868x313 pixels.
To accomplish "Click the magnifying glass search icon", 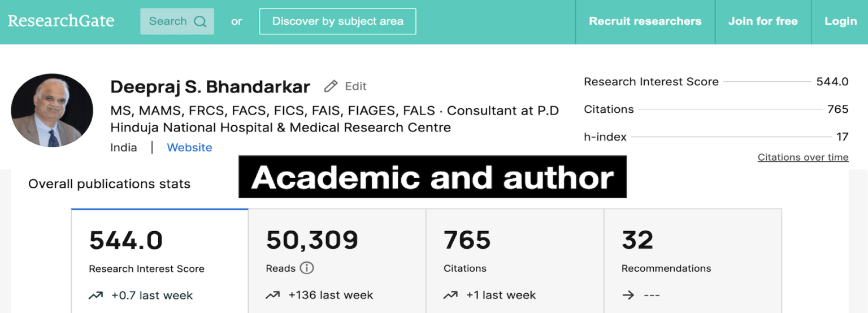I will tap(200, 21).
